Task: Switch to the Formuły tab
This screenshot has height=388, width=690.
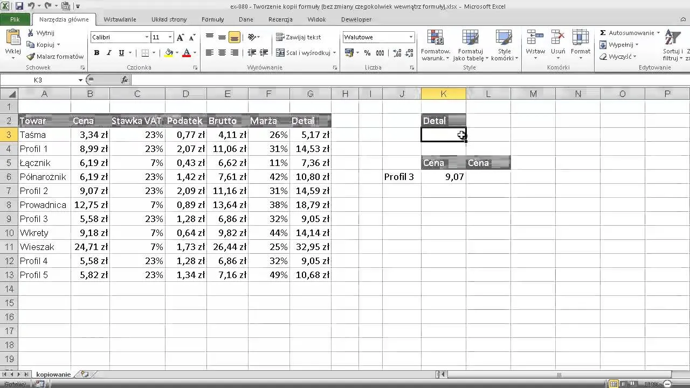Action: tap(212, 19)
